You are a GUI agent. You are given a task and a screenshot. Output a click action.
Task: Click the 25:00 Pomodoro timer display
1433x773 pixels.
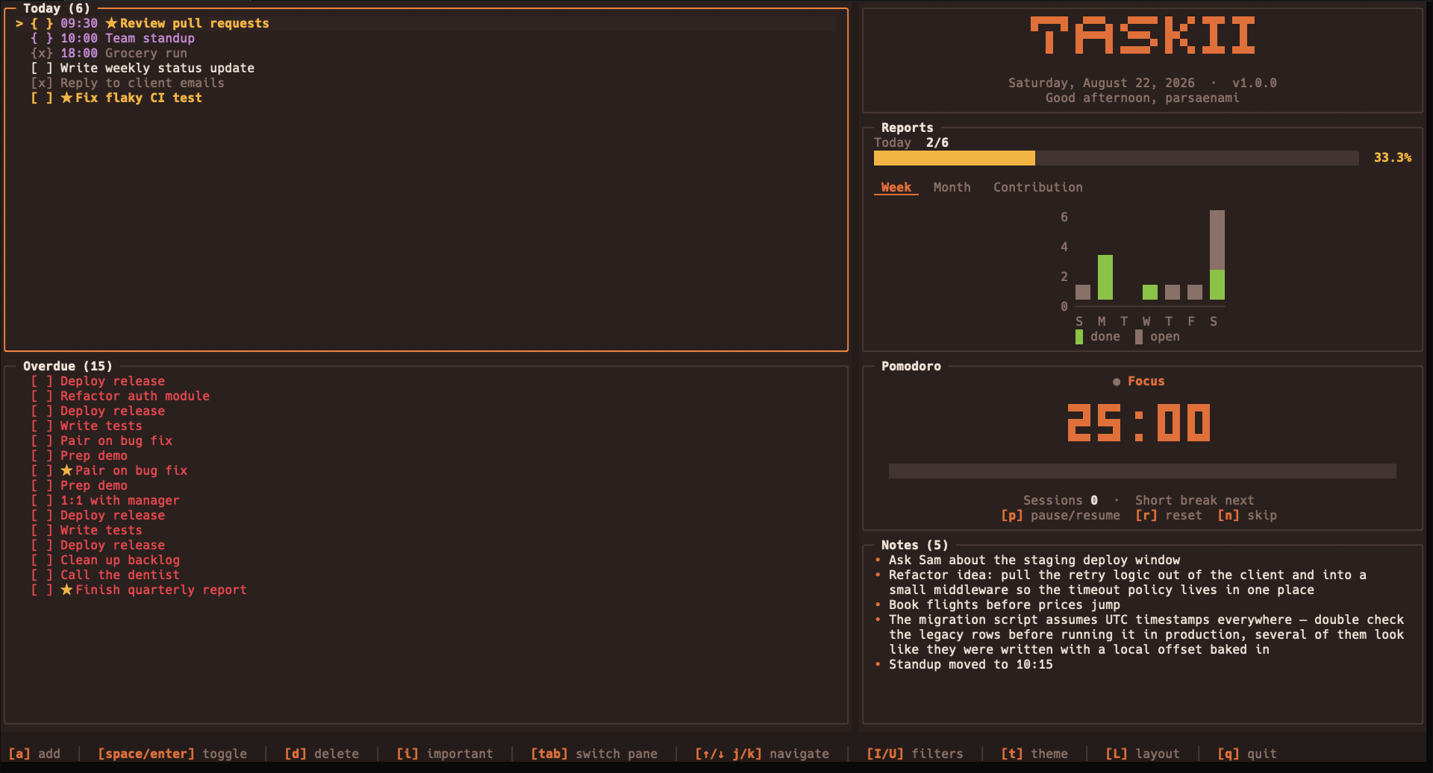[x=1139, y=423]
